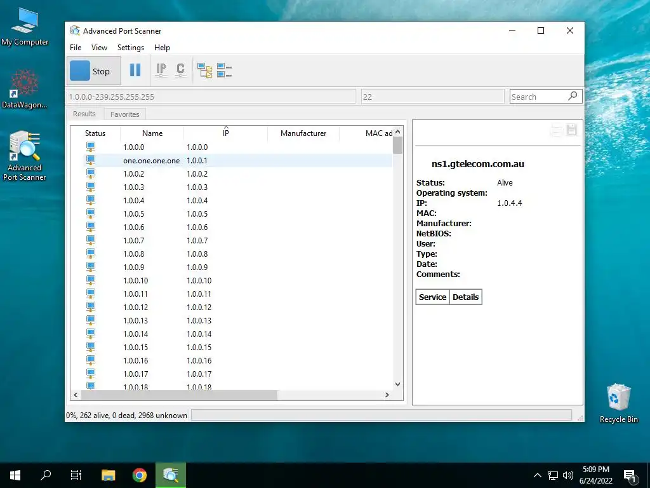Select the 1.0.0.0 host name
650x488 pixels.
pos(133,147)
